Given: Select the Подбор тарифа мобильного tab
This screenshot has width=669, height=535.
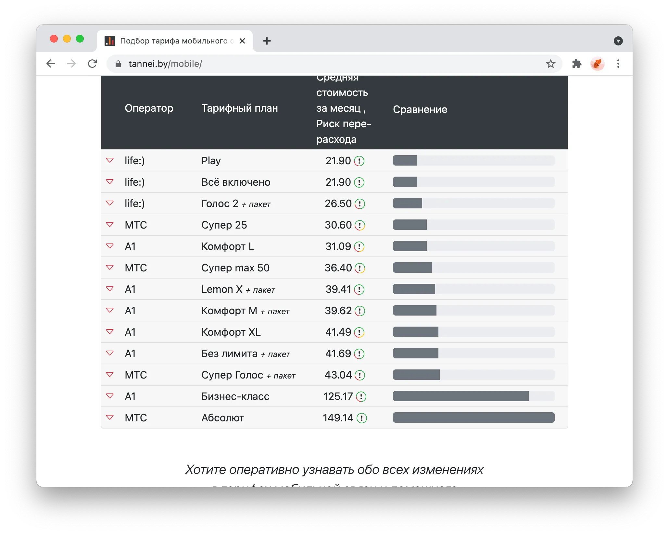Looking at the screenshot, I should [x=175, y=41].
